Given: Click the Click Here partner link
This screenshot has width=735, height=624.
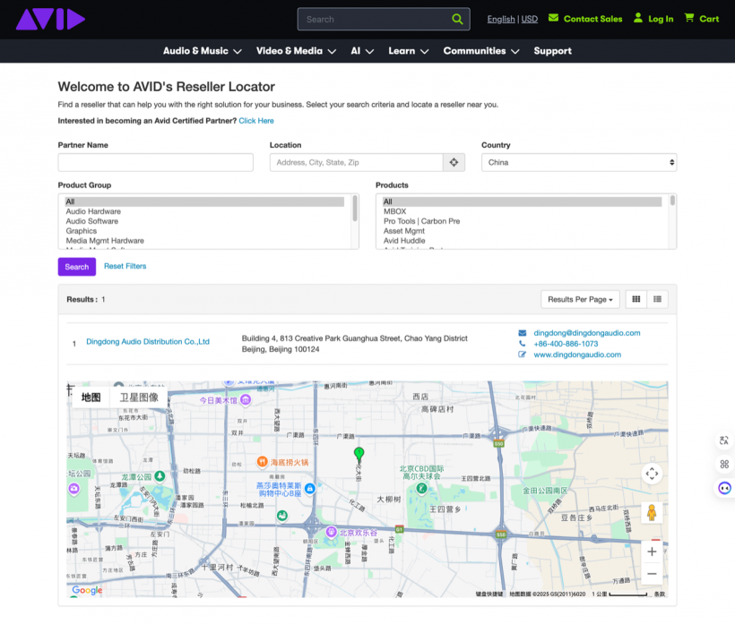Looking at the screenshot, I should point(256,121).
